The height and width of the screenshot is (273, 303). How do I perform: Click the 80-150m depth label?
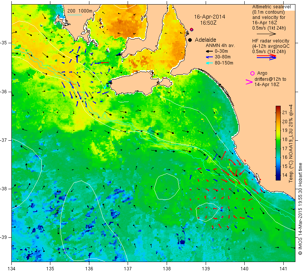[224, 63]
